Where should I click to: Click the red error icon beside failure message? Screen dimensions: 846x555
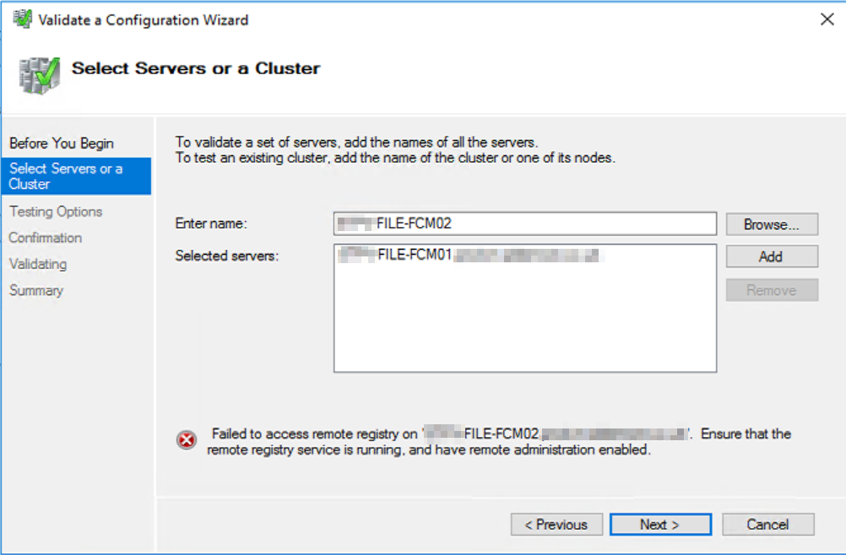(187, 440)
